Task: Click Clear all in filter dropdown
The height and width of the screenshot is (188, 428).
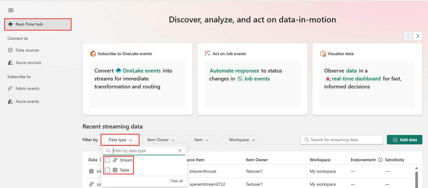Action: tap(177, 181)
